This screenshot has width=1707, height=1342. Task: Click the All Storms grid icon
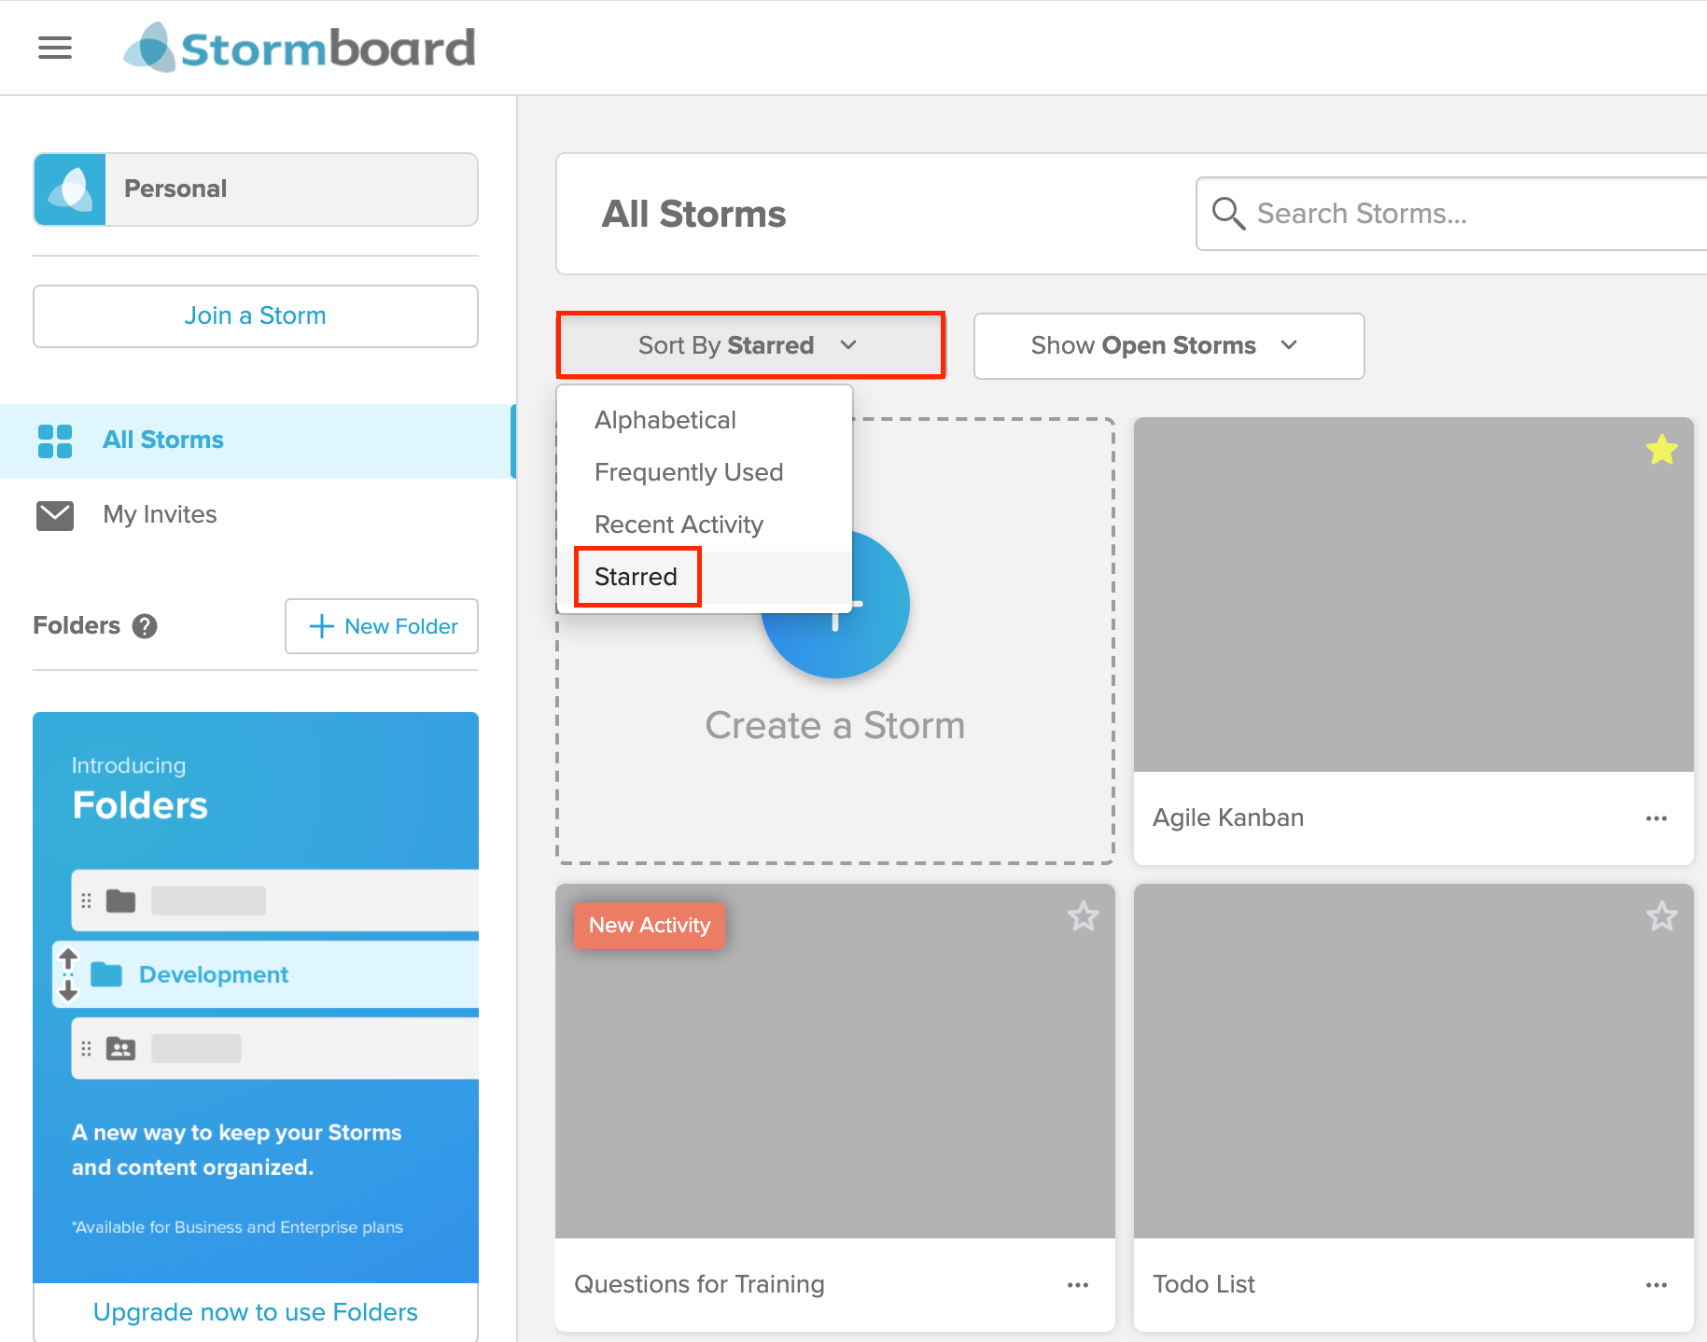55,440
